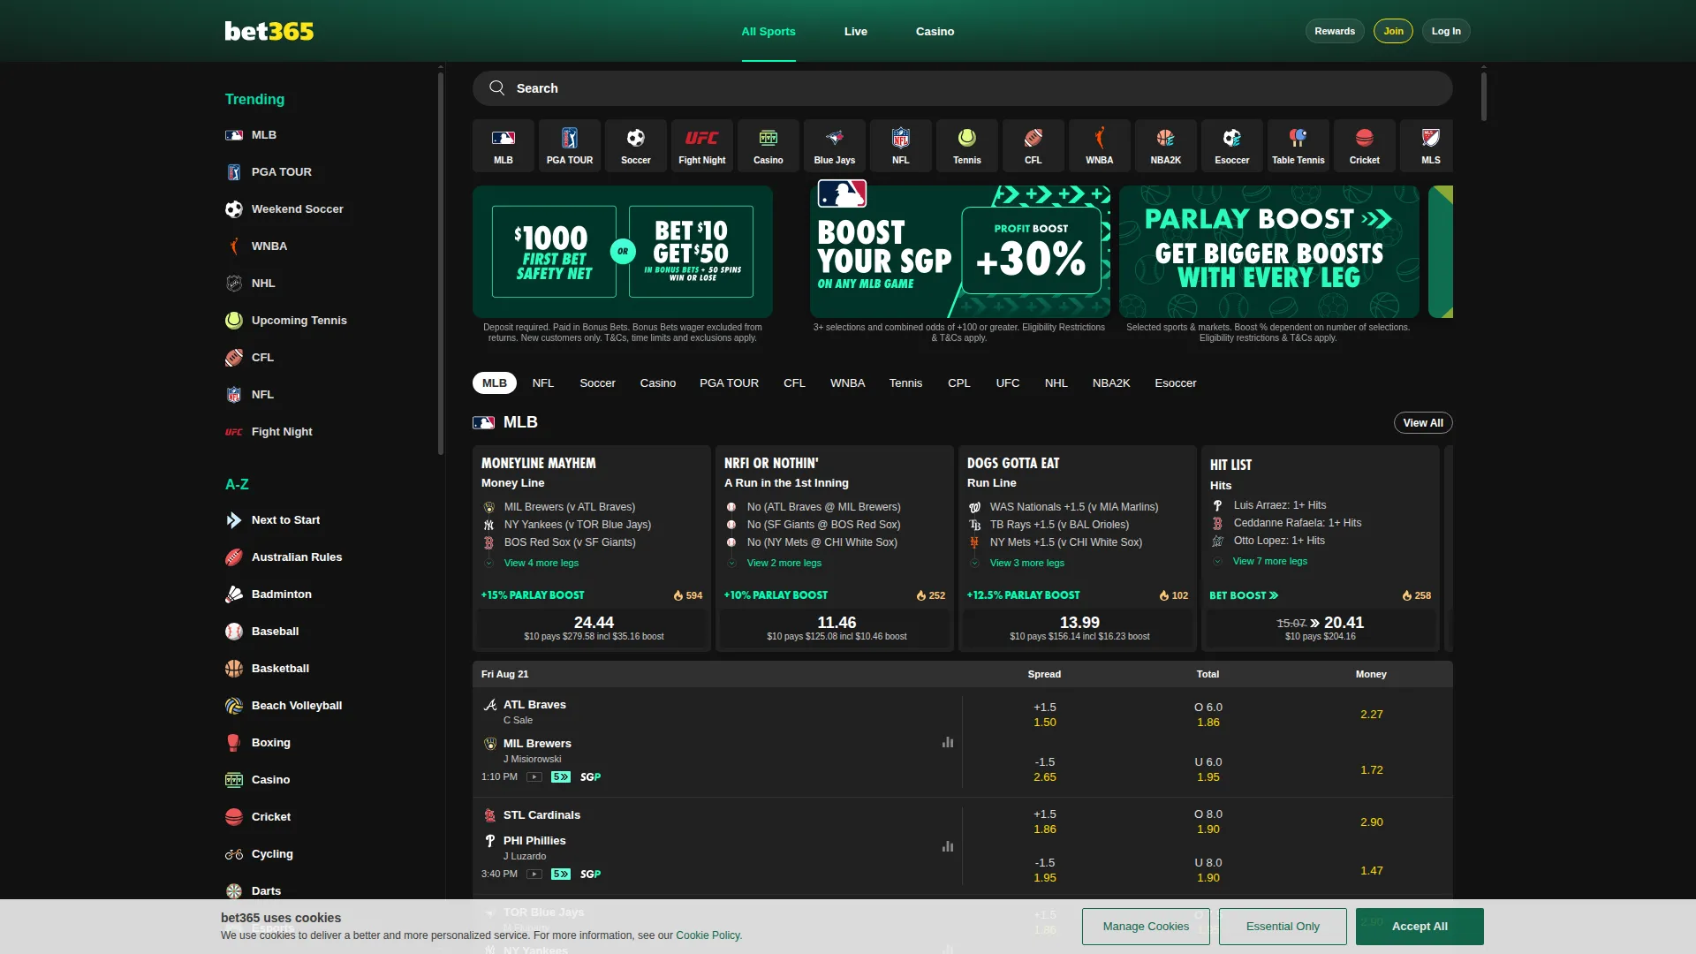Click View All for MLB section
The height and width of the screenshot is (954, 1696).
1423,423
